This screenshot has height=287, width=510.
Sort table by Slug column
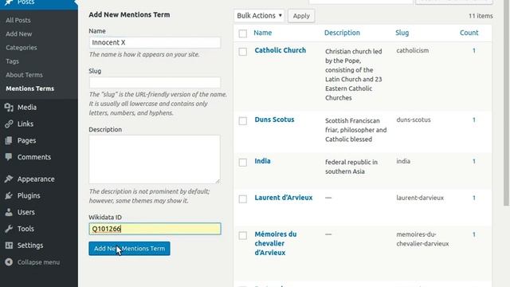402,33
